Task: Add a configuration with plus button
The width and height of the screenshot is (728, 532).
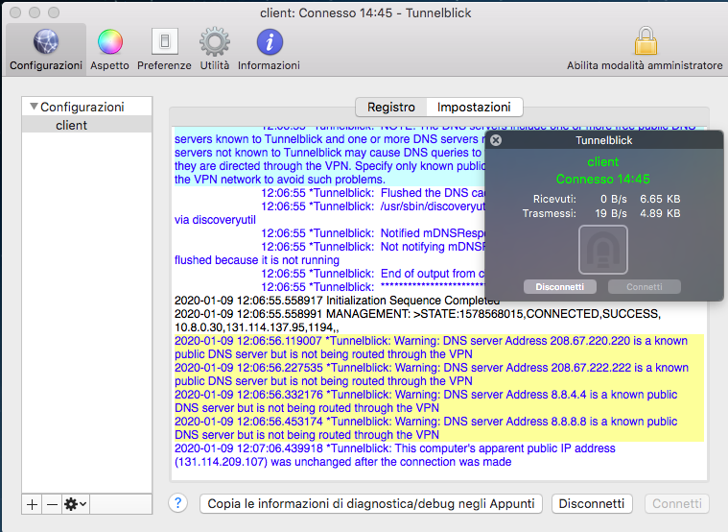Action: point(33,504)
